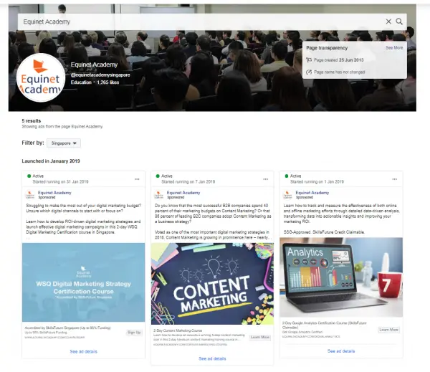This screenshot has width=430, height=372.
Task: Click the flag icon beside Page created
Action: click(309, 59)
